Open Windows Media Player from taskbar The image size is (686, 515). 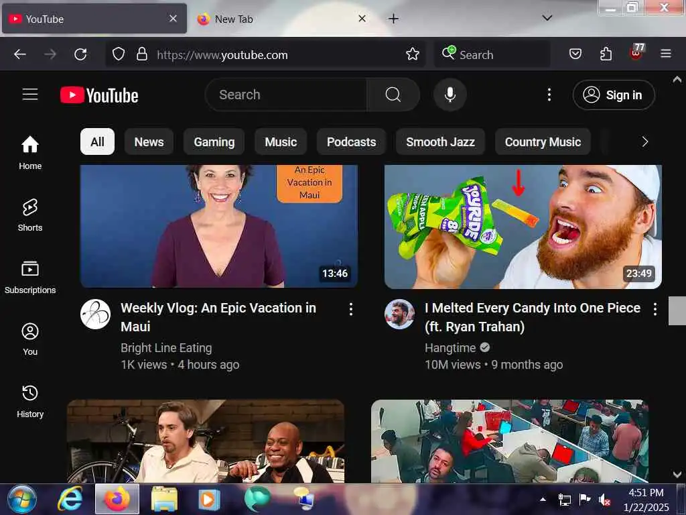click(209, 499)
